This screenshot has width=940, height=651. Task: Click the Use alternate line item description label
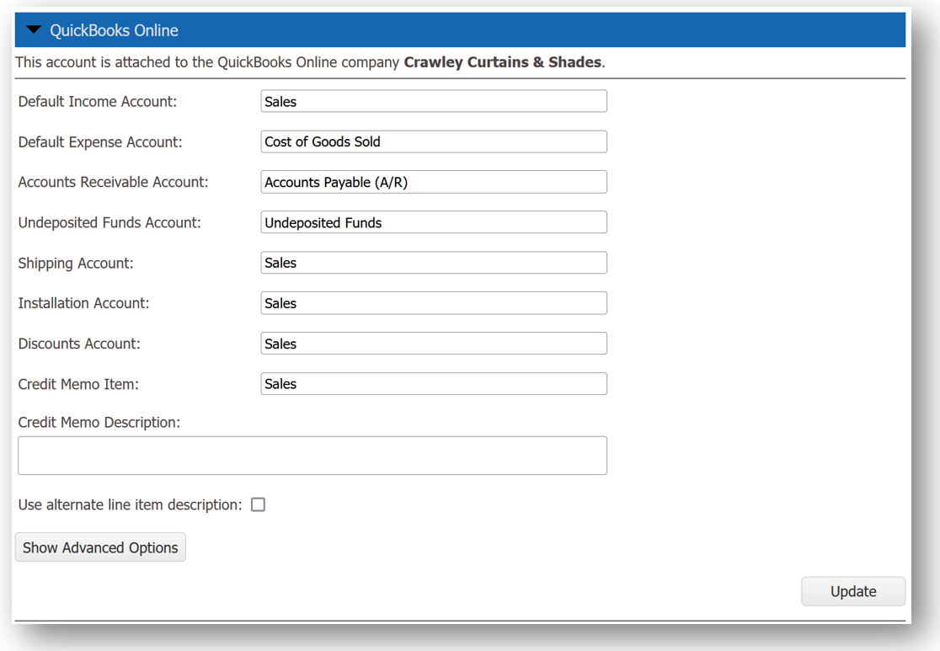point(130,504)
